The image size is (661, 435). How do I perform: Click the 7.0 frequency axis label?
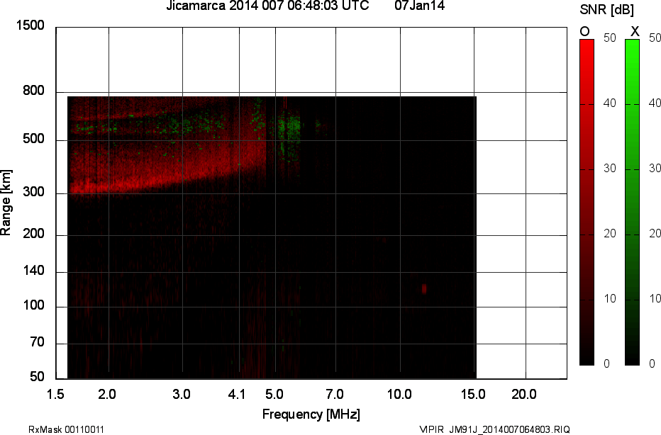tap(335, 395)
